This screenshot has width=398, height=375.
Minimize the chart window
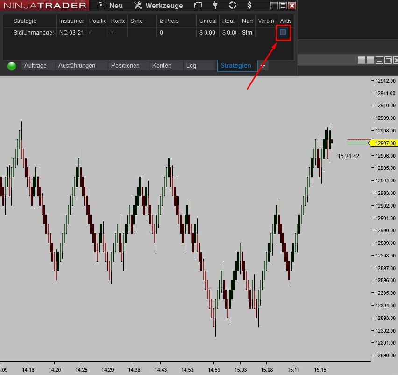[x=380, y=60]
